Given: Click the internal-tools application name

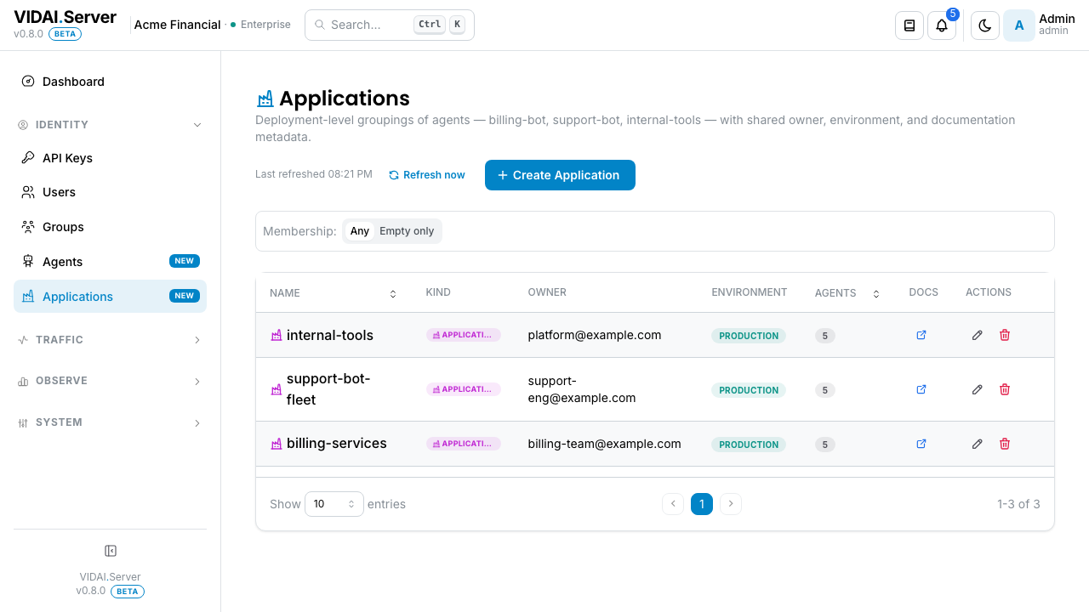Looking at the screenshot, I should pyautogui.click(x=330, y=335).
